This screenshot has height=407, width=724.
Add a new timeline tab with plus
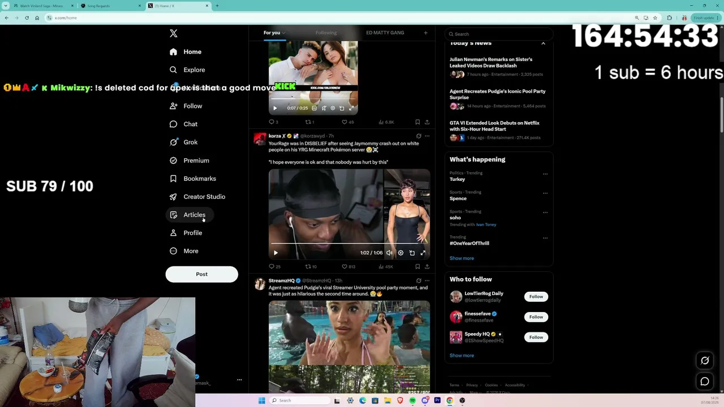[x=426, y=33]
